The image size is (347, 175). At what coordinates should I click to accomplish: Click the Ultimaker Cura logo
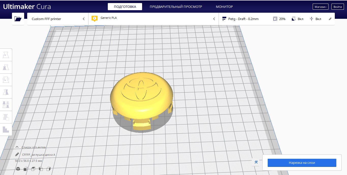click(x=27, y=6)
